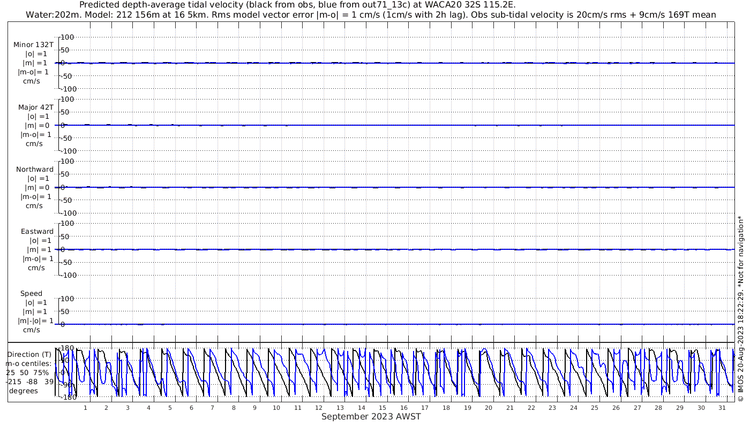Click day '1' on the x-axis
Viewport: 750px width, 428px height.
click(x=85, y=408)
